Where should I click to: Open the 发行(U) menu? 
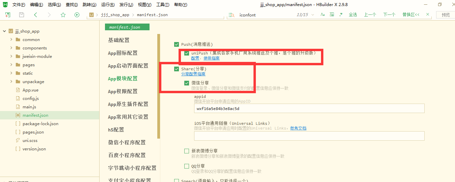click(126, 5)
